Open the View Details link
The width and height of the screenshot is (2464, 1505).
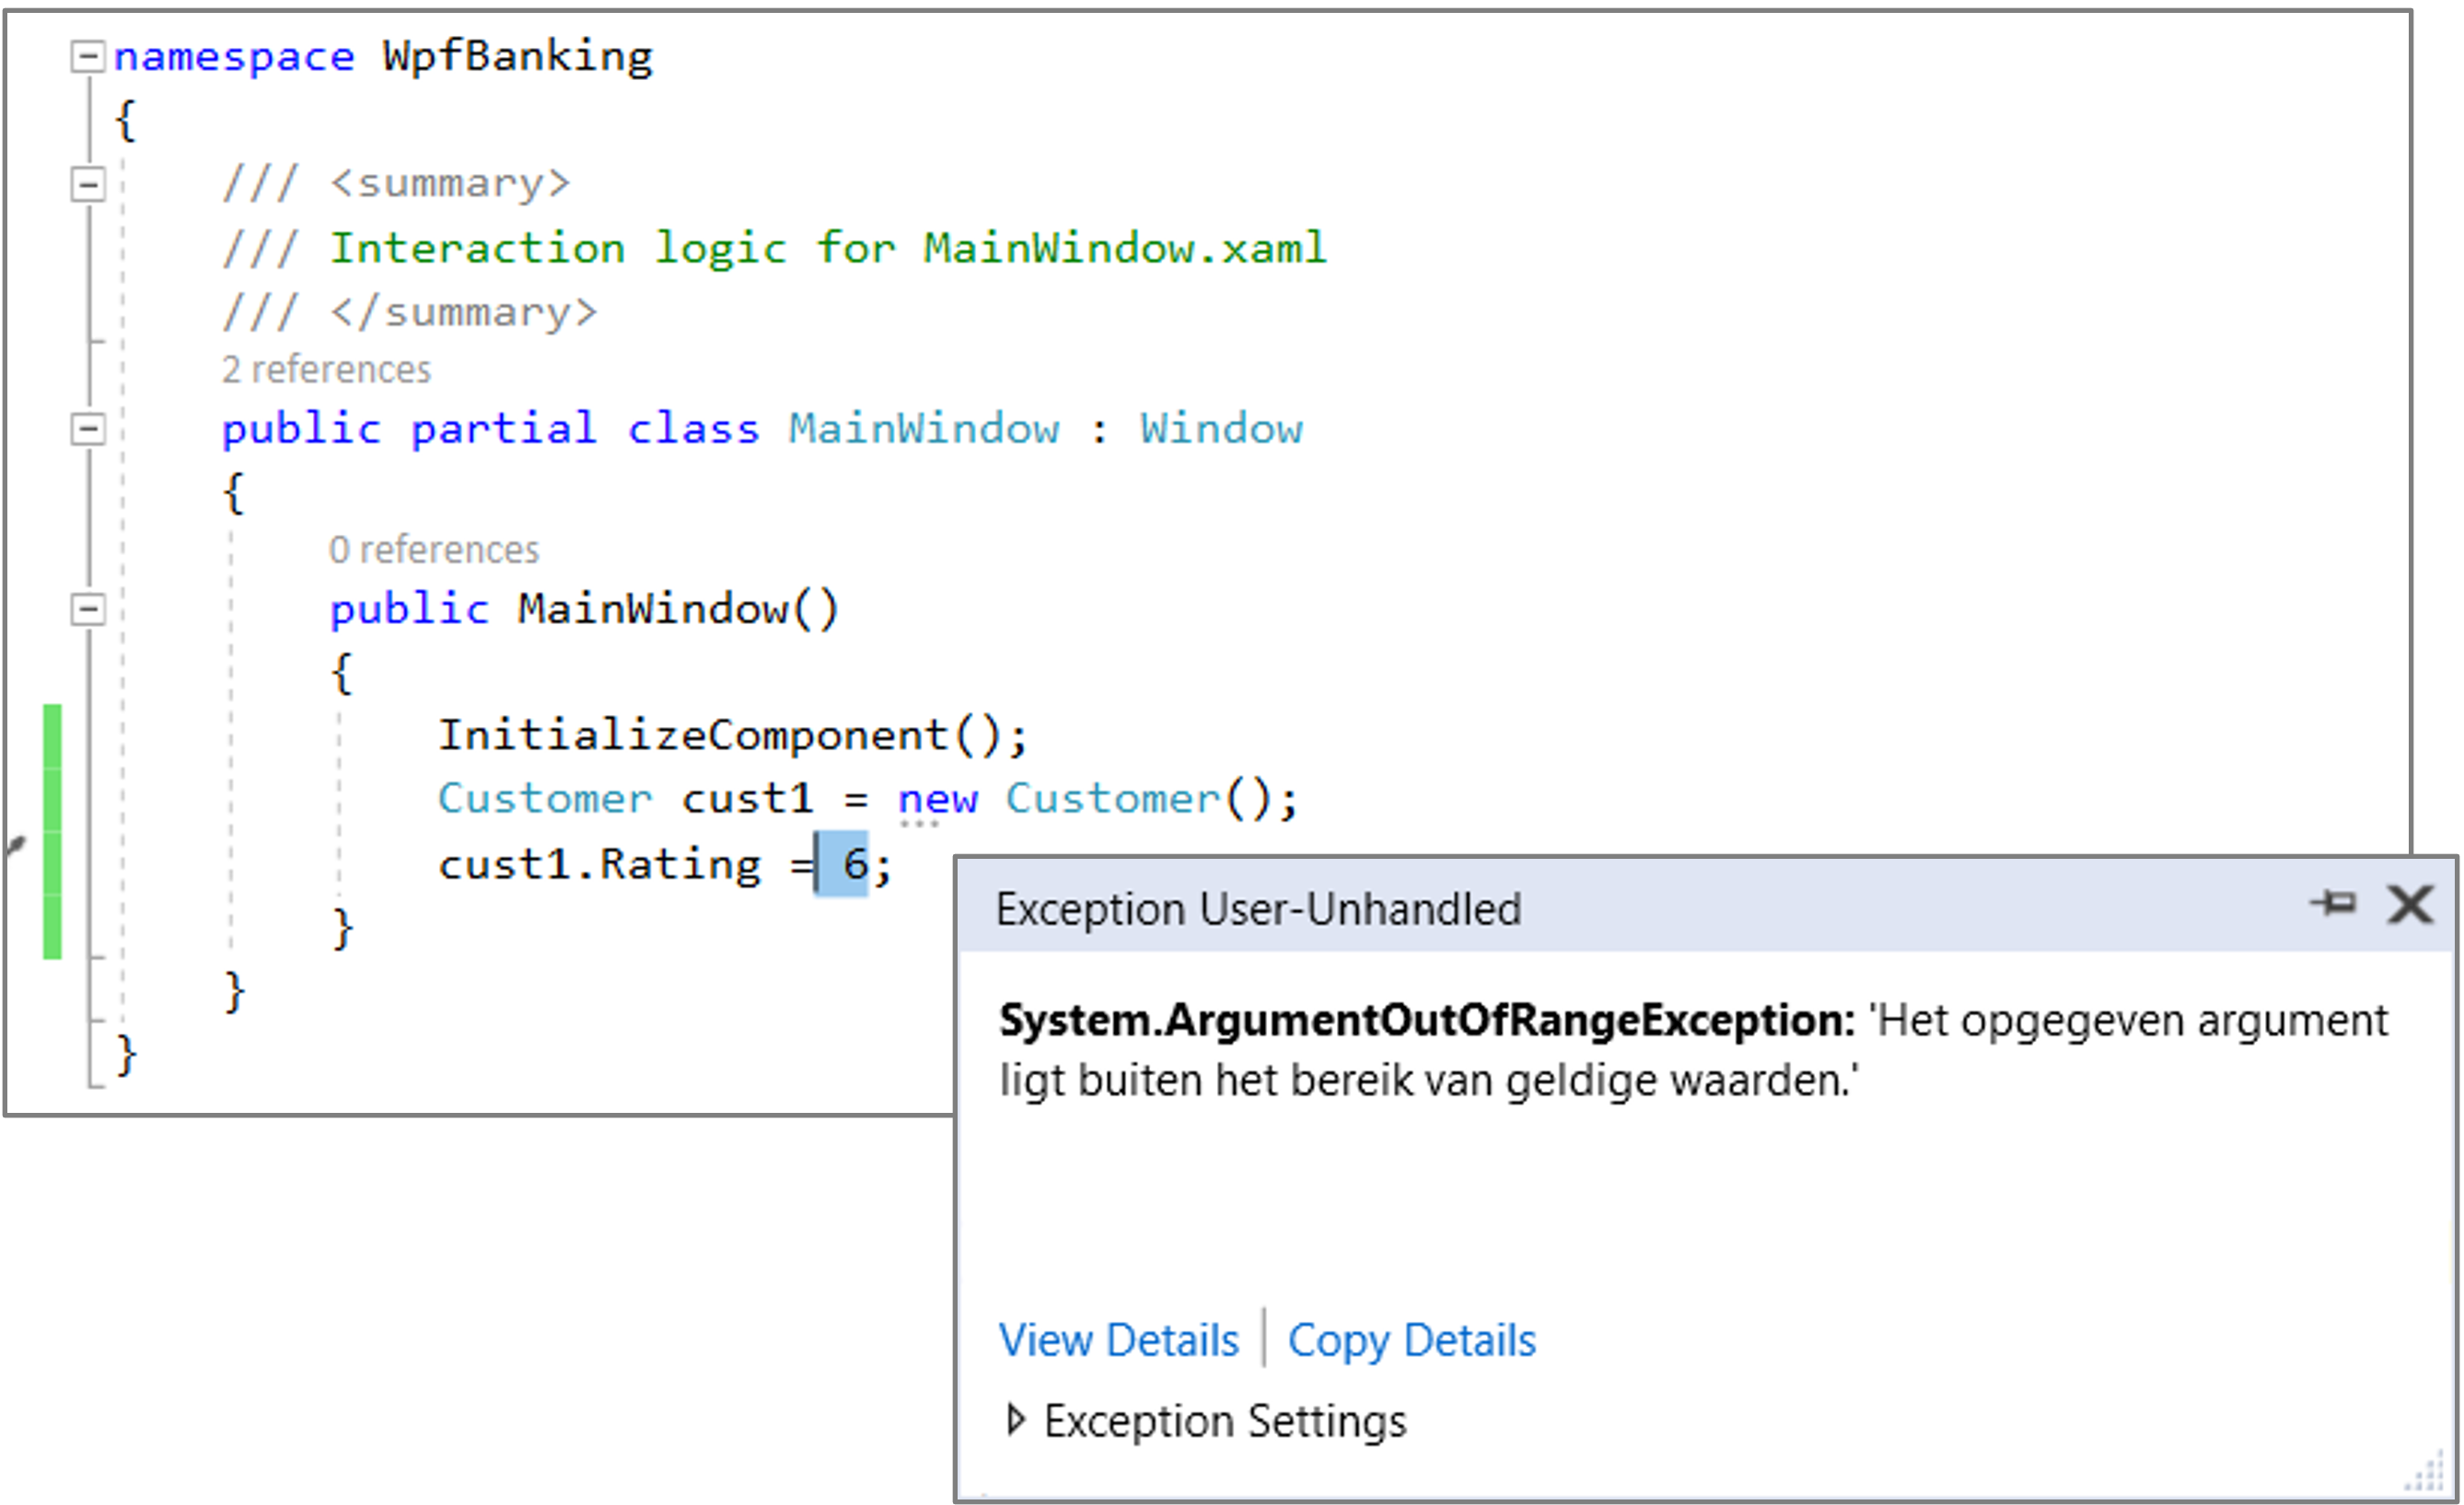pos(1118,1340)
